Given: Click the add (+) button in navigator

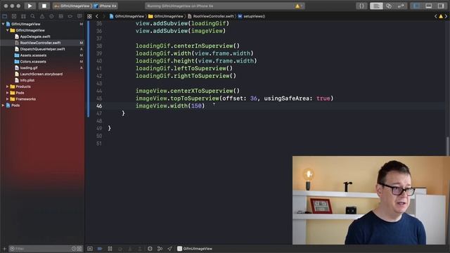Looking at the screenshot, I should tap(4, 249).
